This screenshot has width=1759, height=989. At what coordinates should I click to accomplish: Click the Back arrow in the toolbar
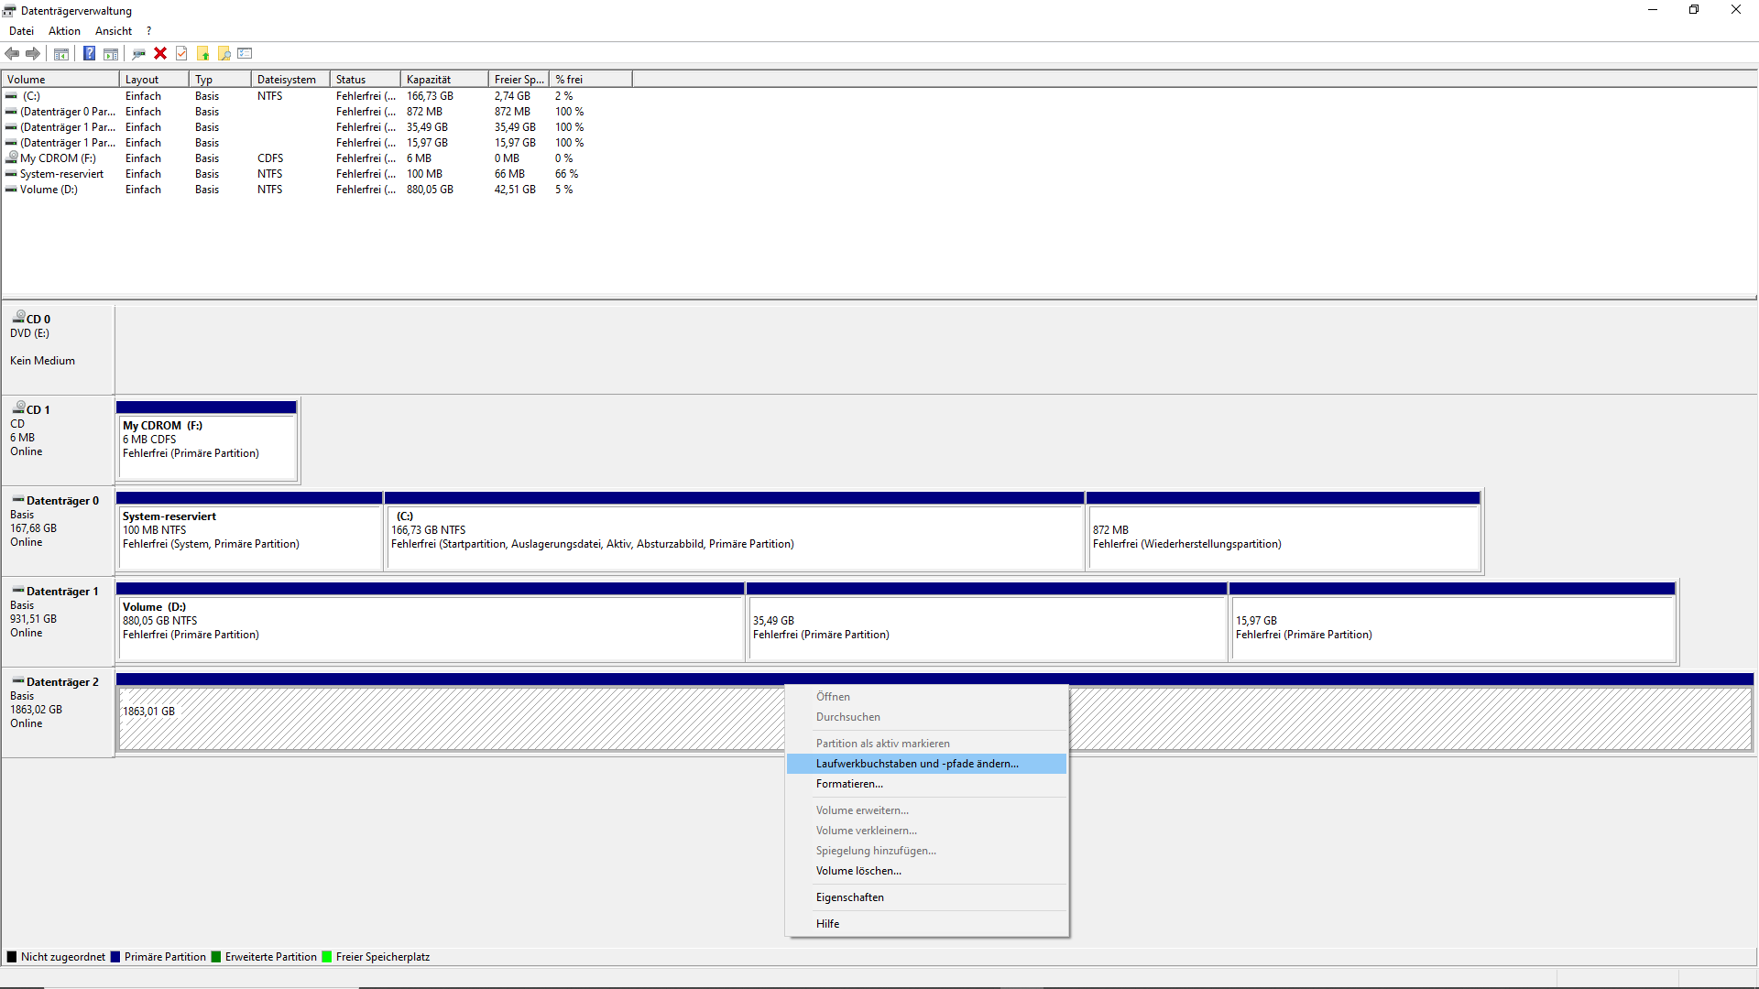click(12, 53)
